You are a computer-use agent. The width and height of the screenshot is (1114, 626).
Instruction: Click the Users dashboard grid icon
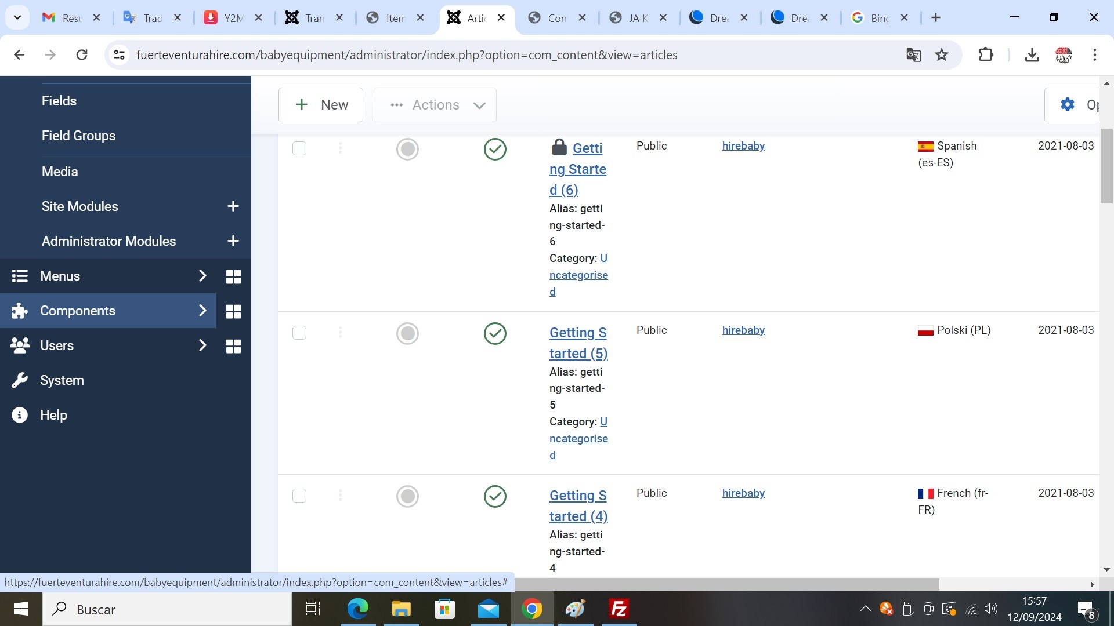[x=233, y=346]
